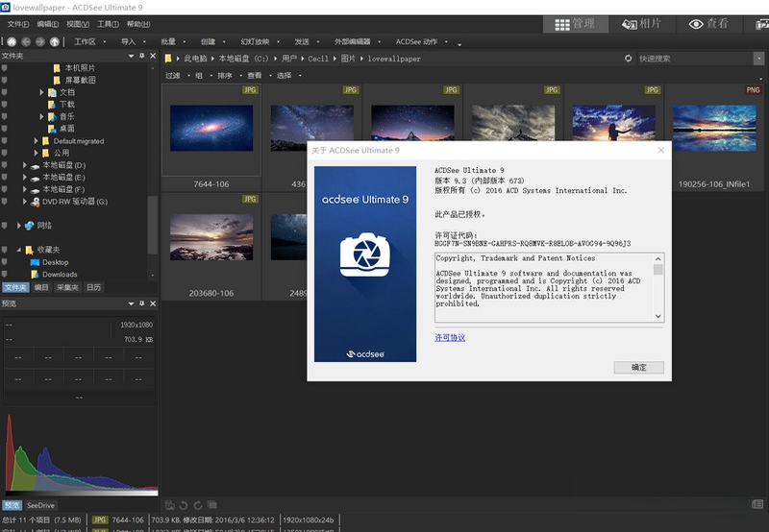Switch to the 日历 calendar tab
This screenshot has height=532, width=769.
point(93,287)
